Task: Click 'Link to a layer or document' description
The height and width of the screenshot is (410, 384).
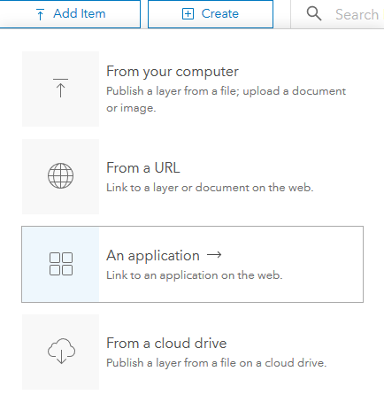Action: pyautogui.click(x=210, y=188)
